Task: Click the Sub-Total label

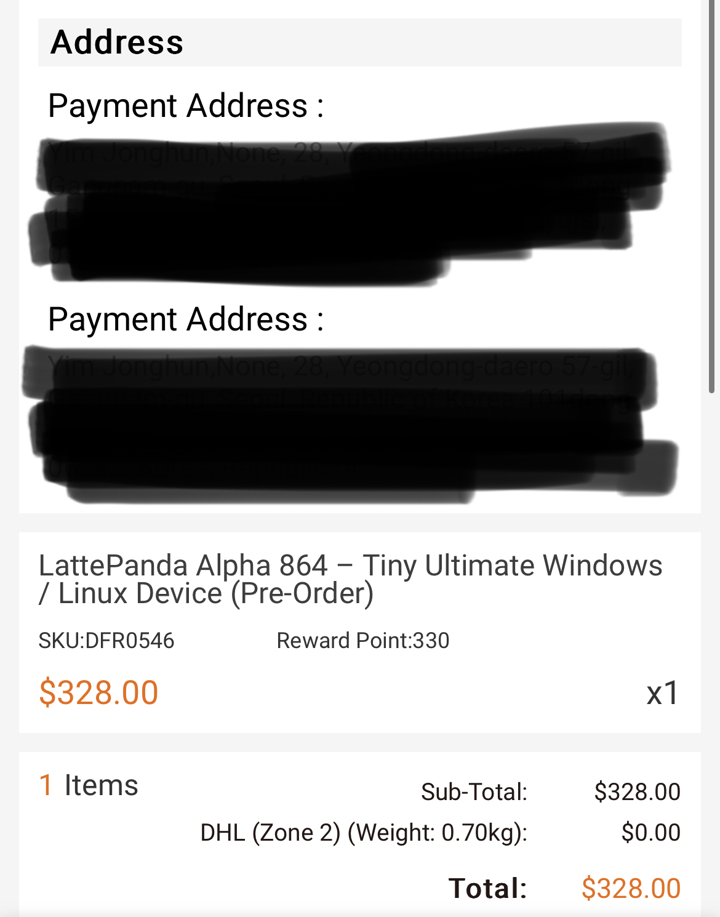Action: click(474, 792)
